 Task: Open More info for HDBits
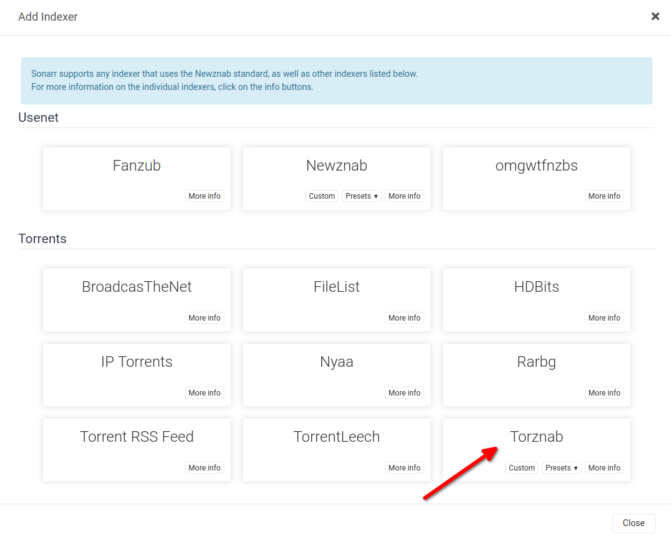604,317
